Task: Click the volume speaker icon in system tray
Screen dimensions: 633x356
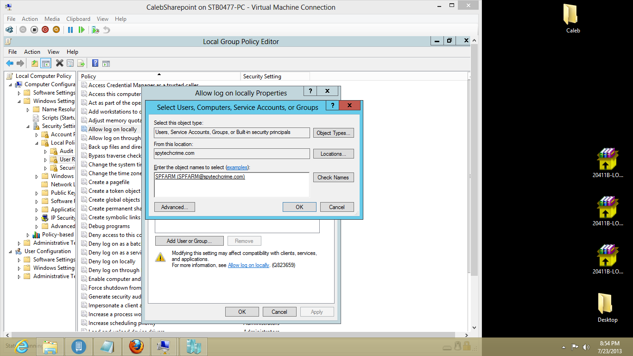Action: coord(586,347)
